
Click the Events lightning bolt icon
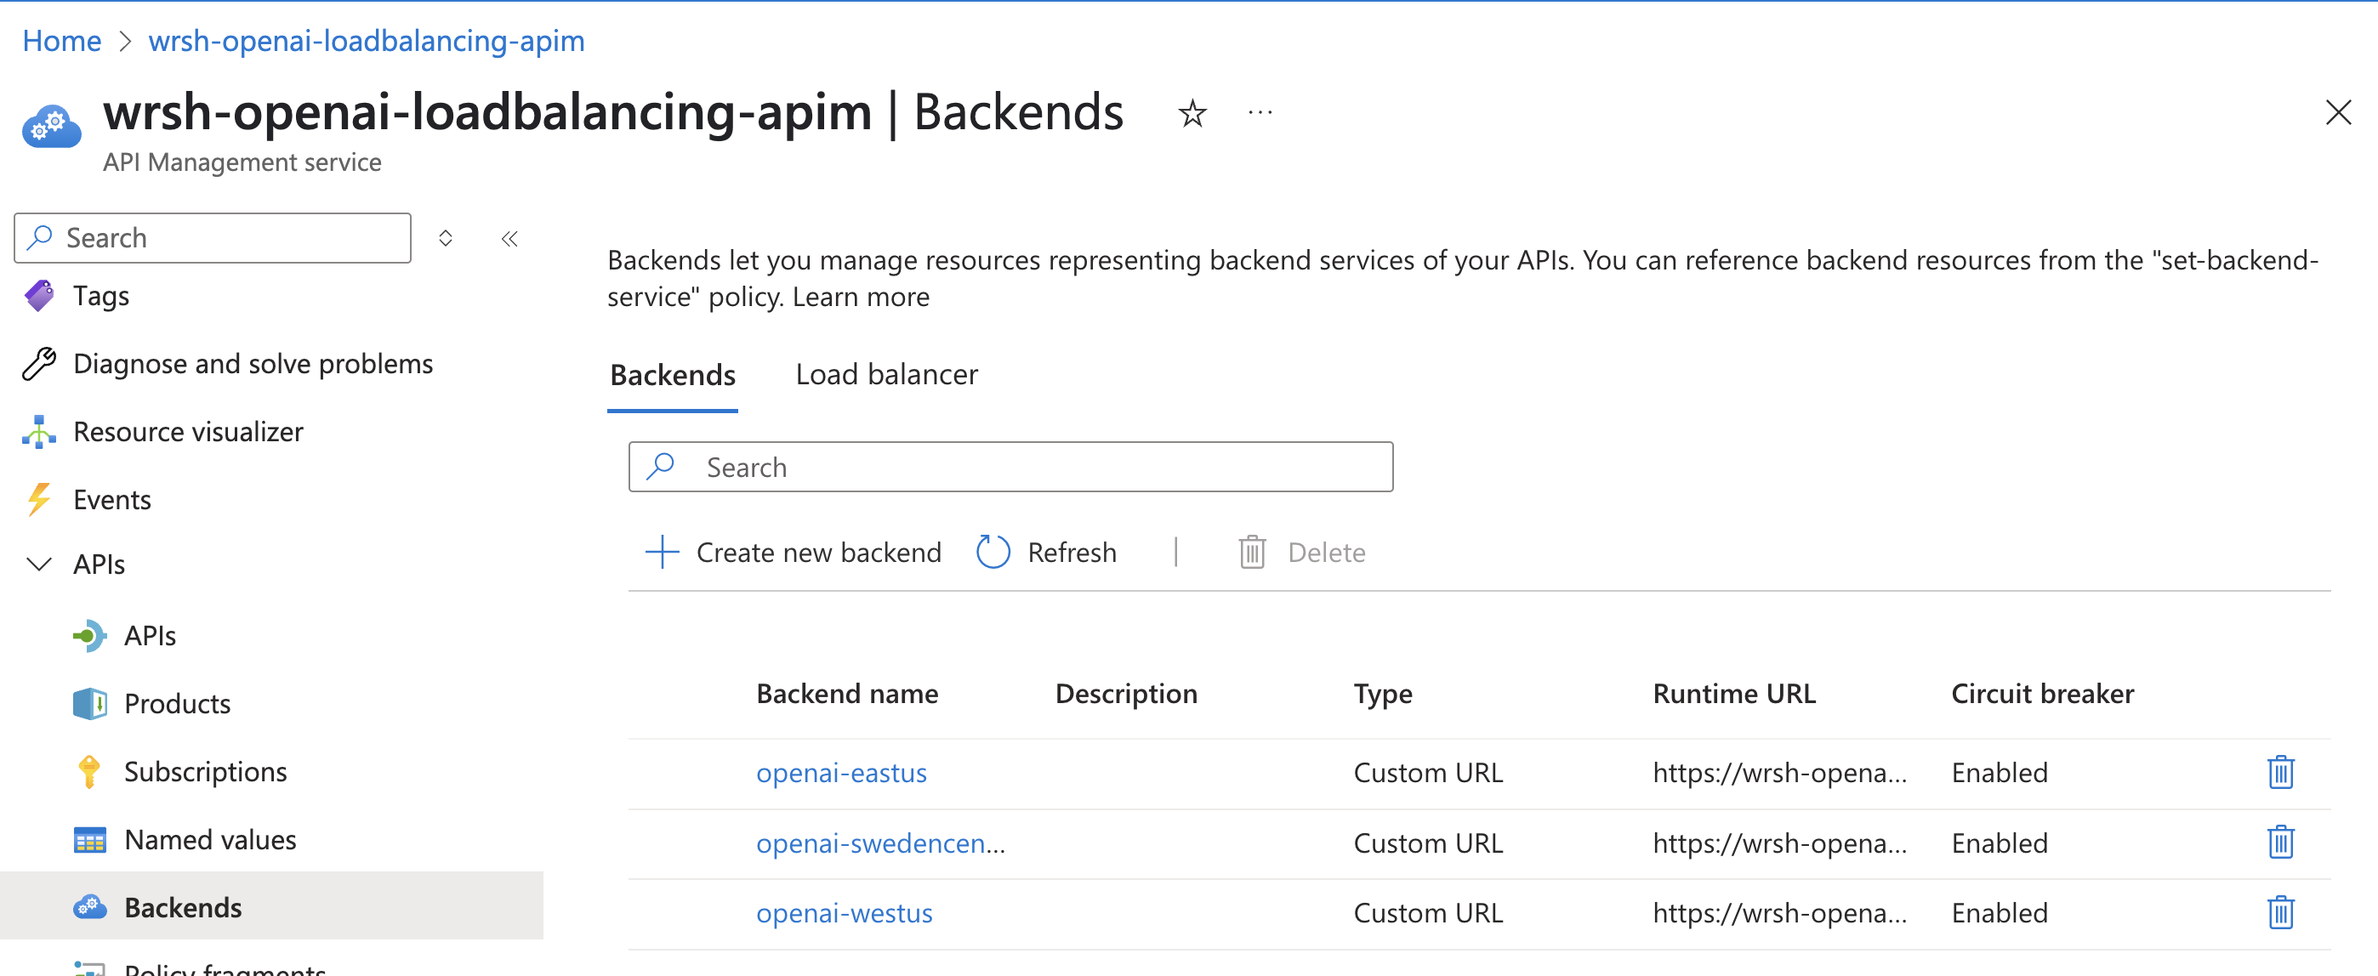pyautogui.click(x=40, y=499)
